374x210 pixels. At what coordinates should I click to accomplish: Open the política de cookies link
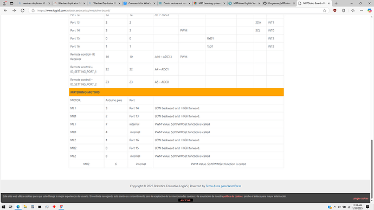pos(233,196)
